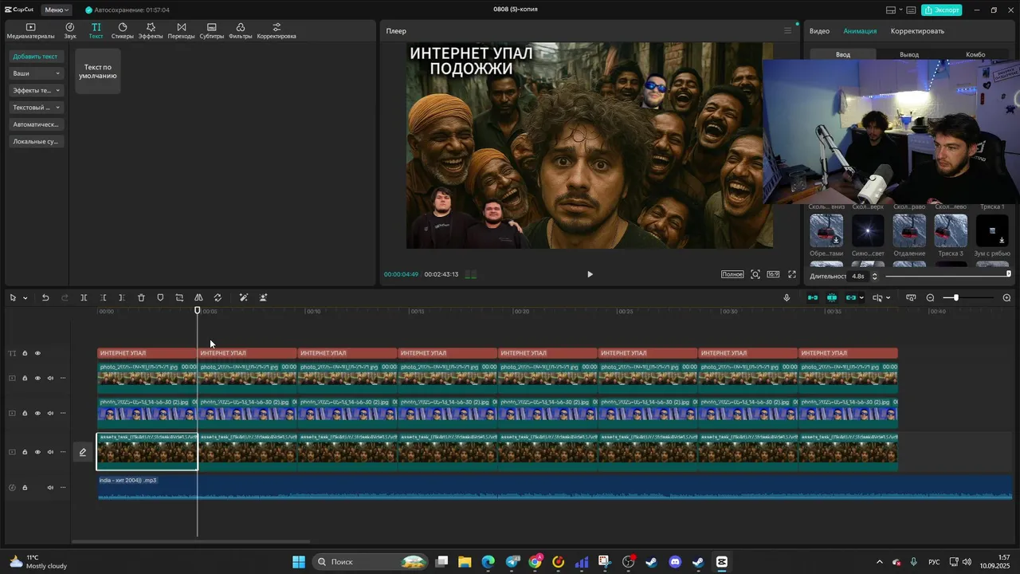Select the Ввод animation tab
1020x574 pixels.
click(x=842, y=54)
